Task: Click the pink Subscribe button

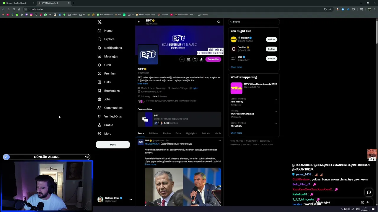Action: (x=213, y=59)
